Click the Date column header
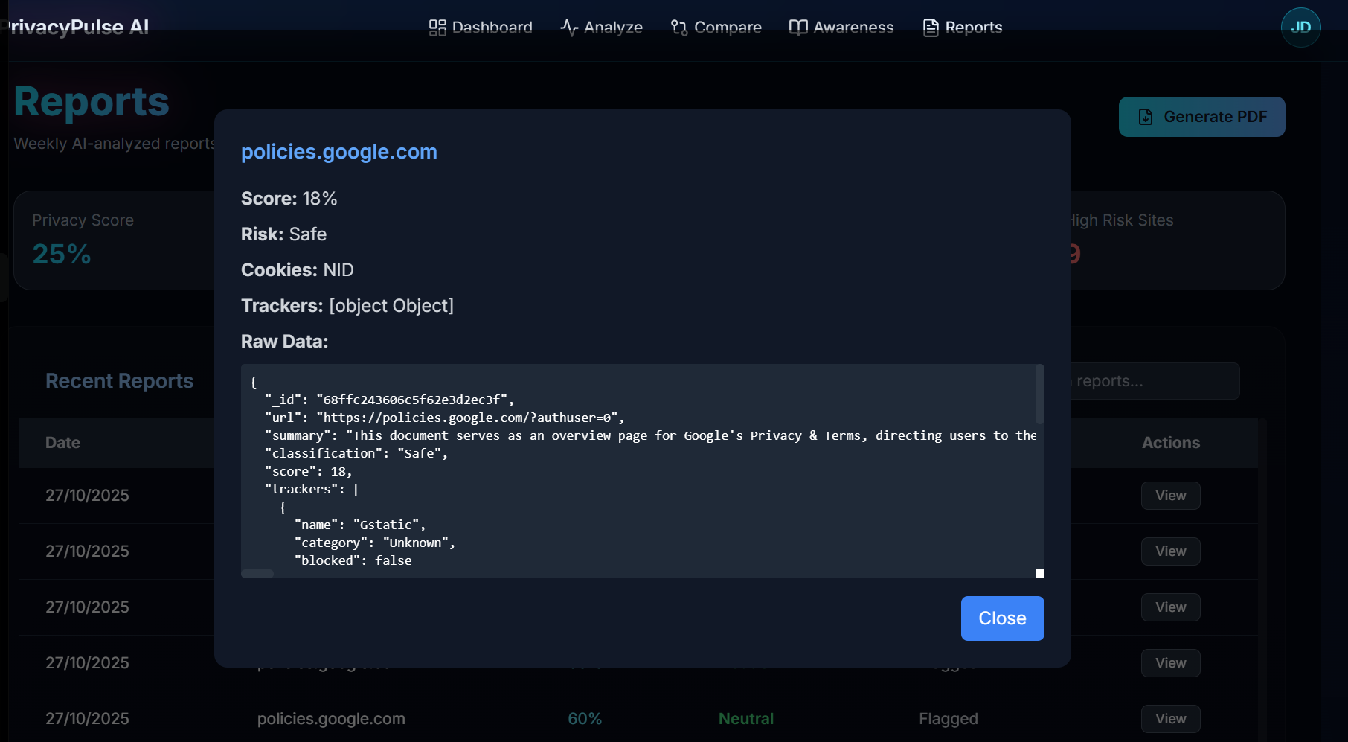The image size is (1348, 742). (63, 443)
